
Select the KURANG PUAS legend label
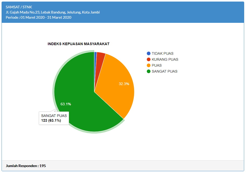click(165, 59)
